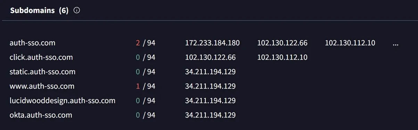This screenshot has height=130, width=418.
Task: Click the info icon beside Subdomains
Action: coord(77,10)
